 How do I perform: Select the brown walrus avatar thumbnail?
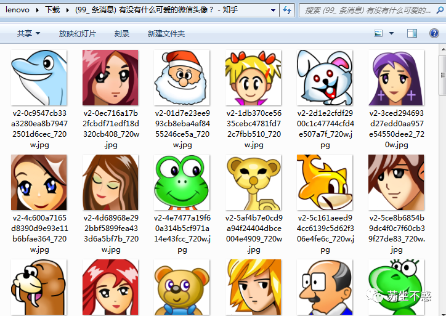(x=39, y=287)
